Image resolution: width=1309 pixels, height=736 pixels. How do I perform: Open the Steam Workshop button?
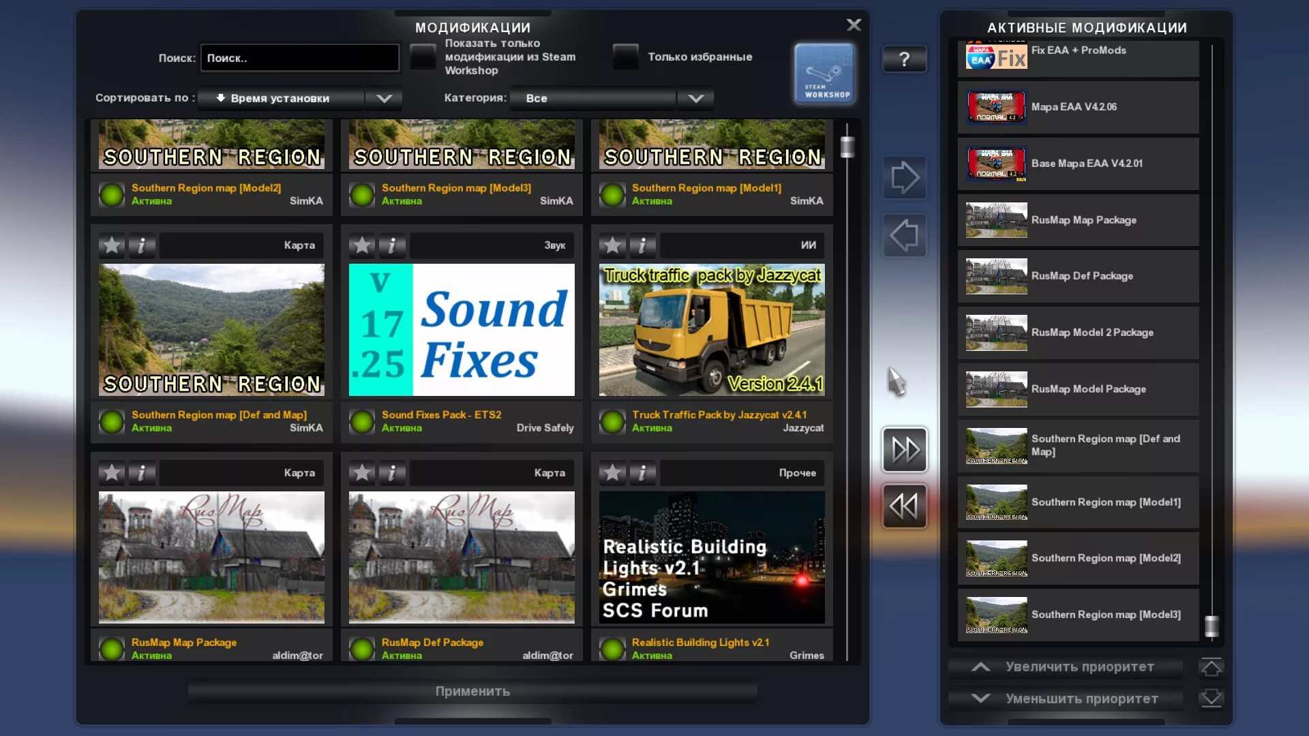[824, 73]
